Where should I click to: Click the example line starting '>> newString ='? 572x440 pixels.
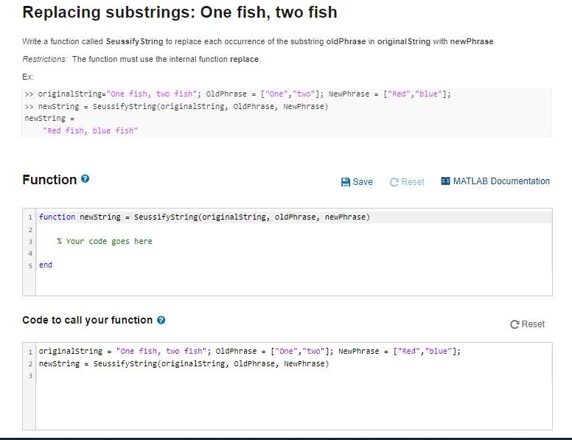coord(177,107)
